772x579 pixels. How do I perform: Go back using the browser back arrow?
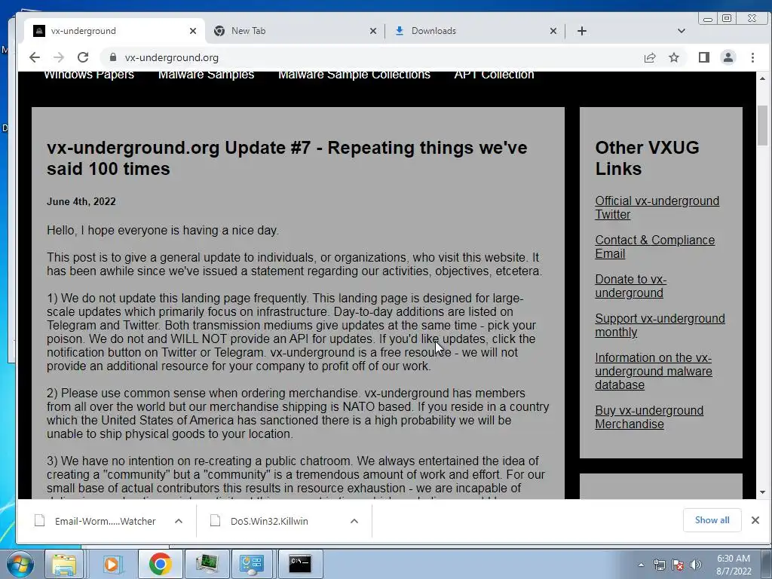click(x=35, y=57)
